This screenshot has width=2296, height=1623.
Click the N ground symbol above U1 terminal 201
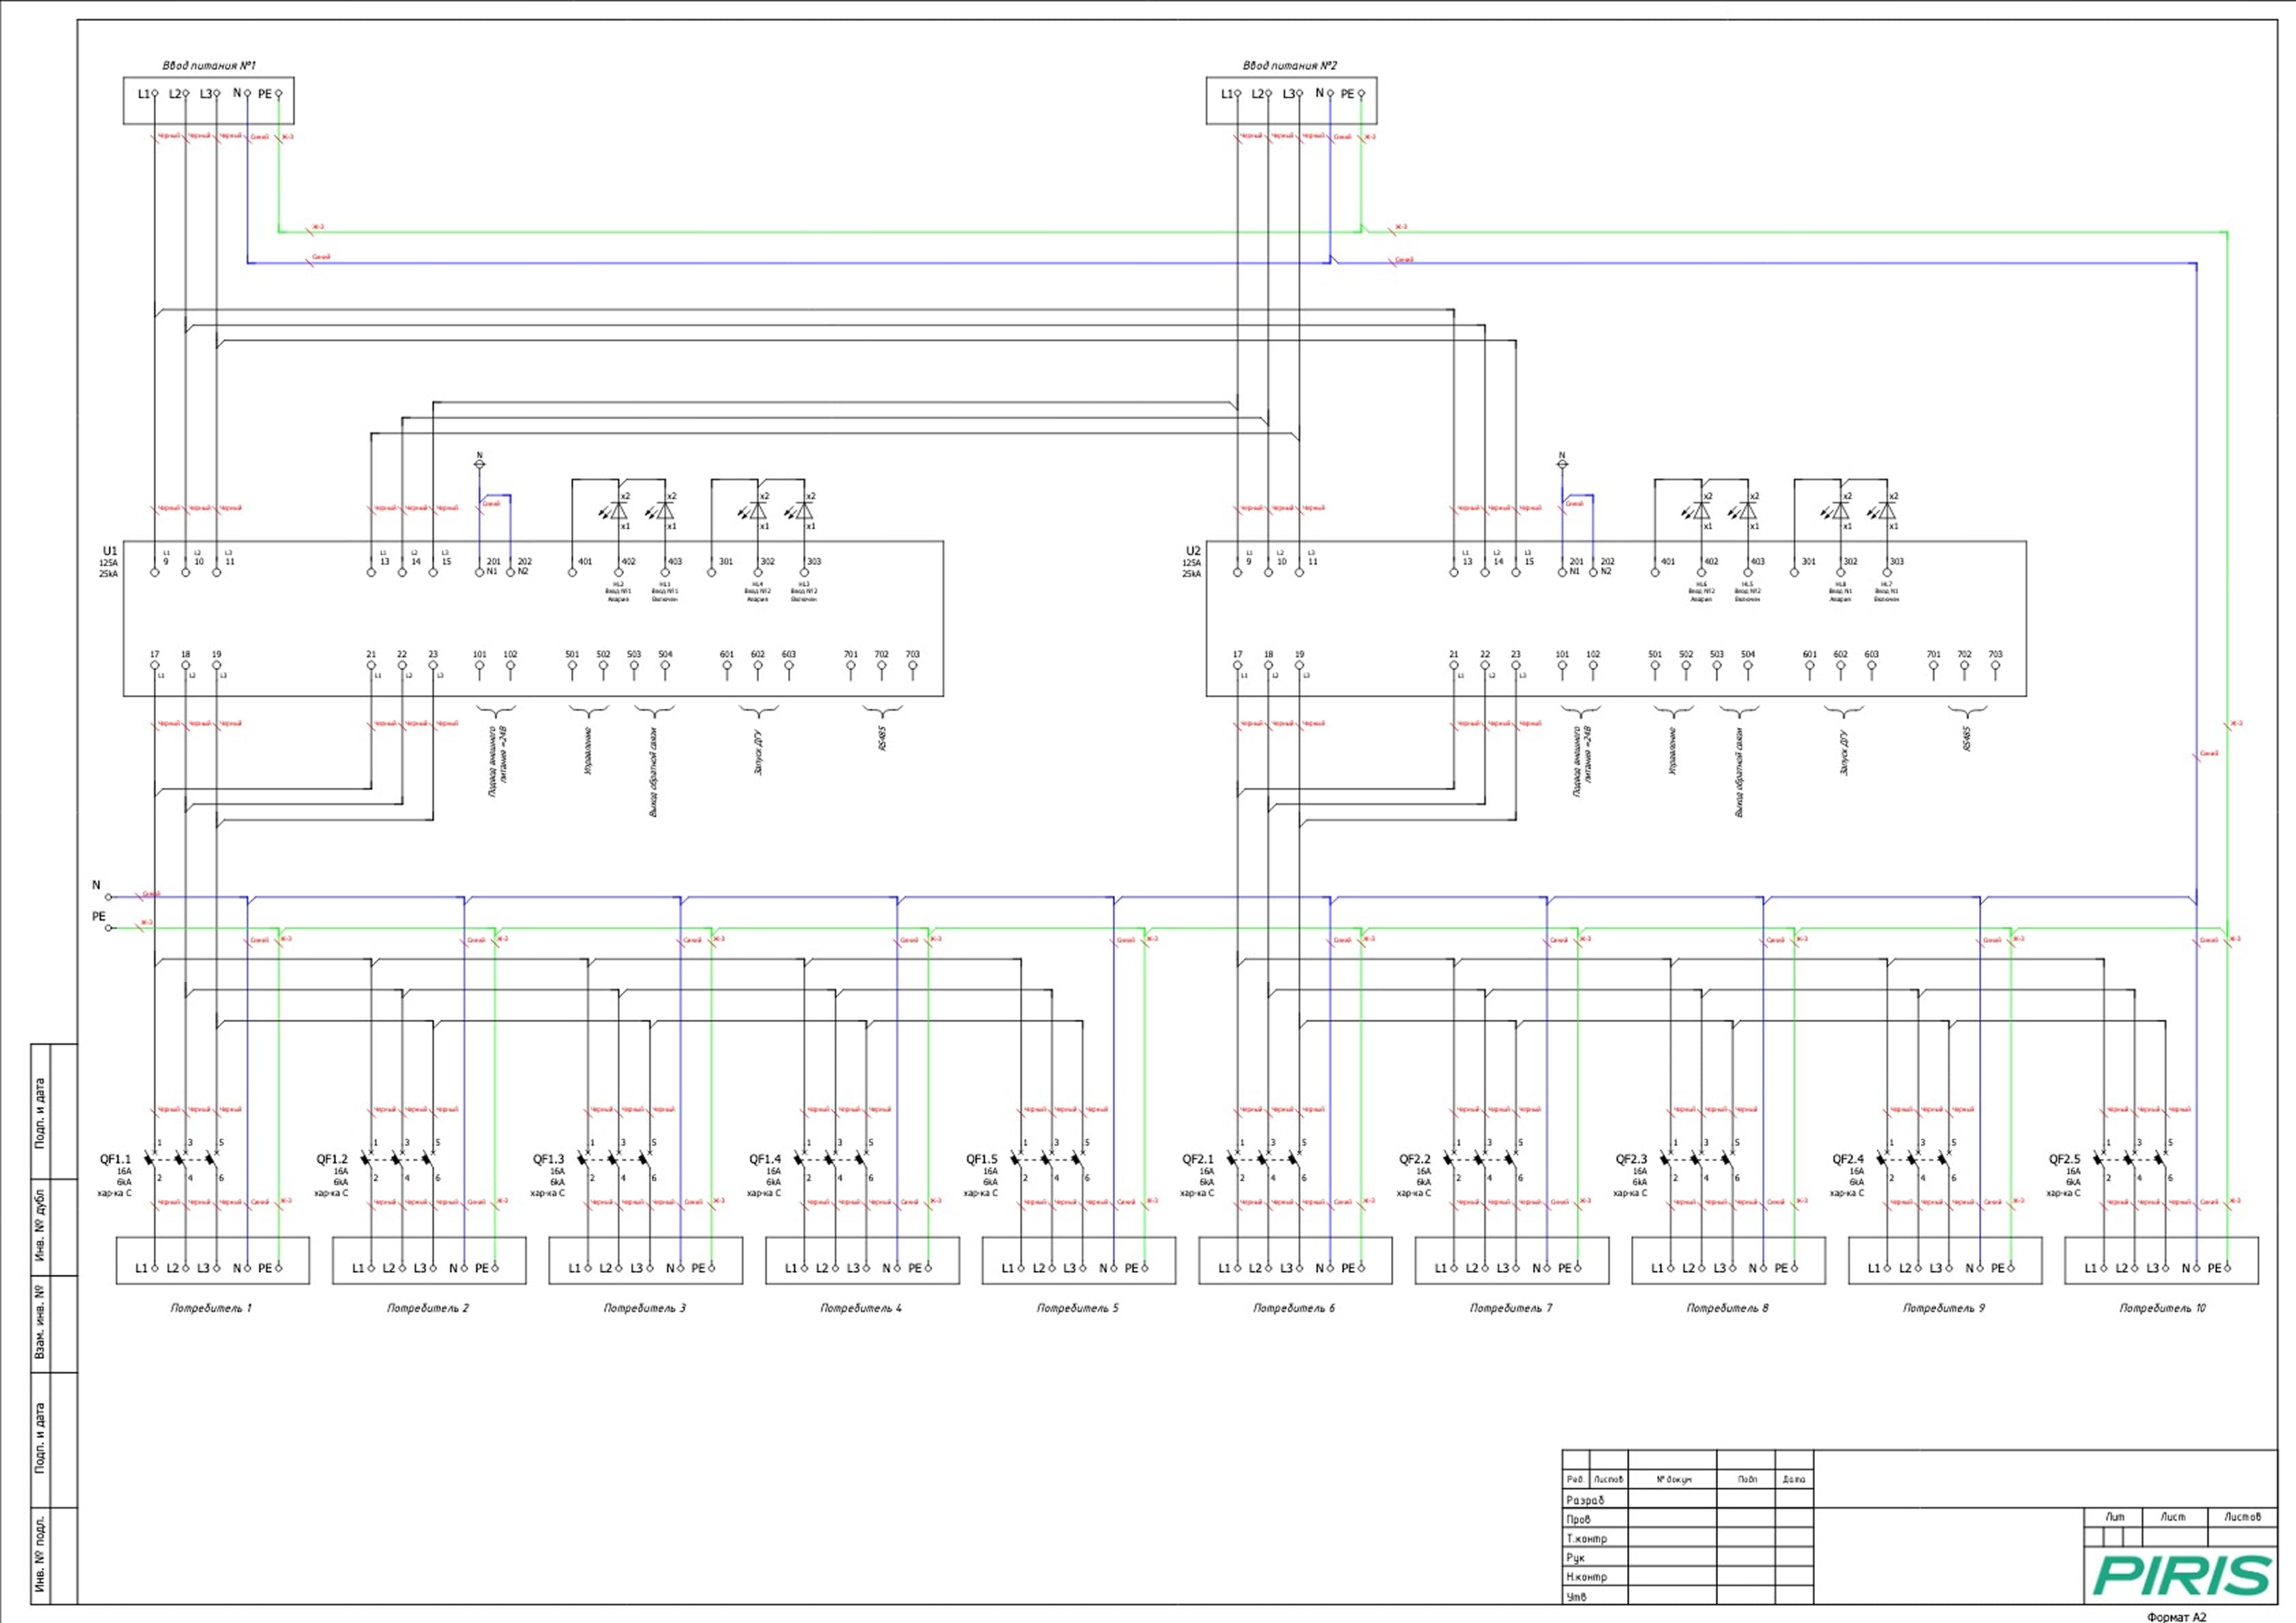click(479, 464)
